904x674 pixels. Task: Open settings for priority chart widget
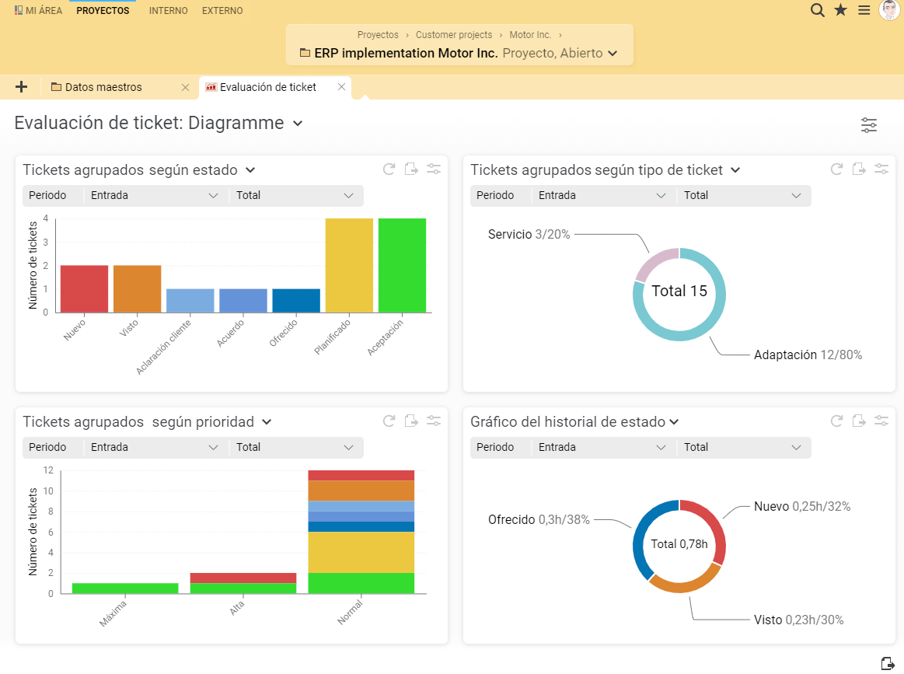click(434, 421)
